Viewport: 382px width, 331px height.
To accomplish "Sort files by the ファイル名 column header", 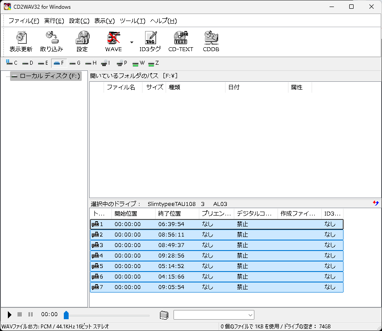I will (122, 87).
